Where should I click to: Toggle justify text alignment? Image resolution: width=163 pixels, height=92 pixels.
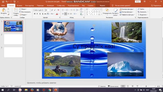[71, 14]
